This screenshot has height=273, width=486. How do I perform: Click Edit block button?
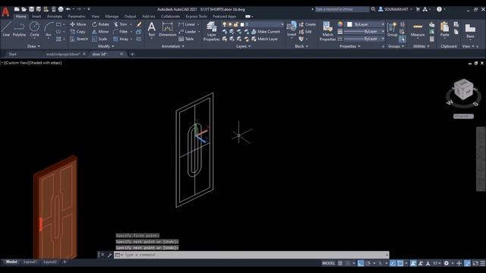point(305,32)
